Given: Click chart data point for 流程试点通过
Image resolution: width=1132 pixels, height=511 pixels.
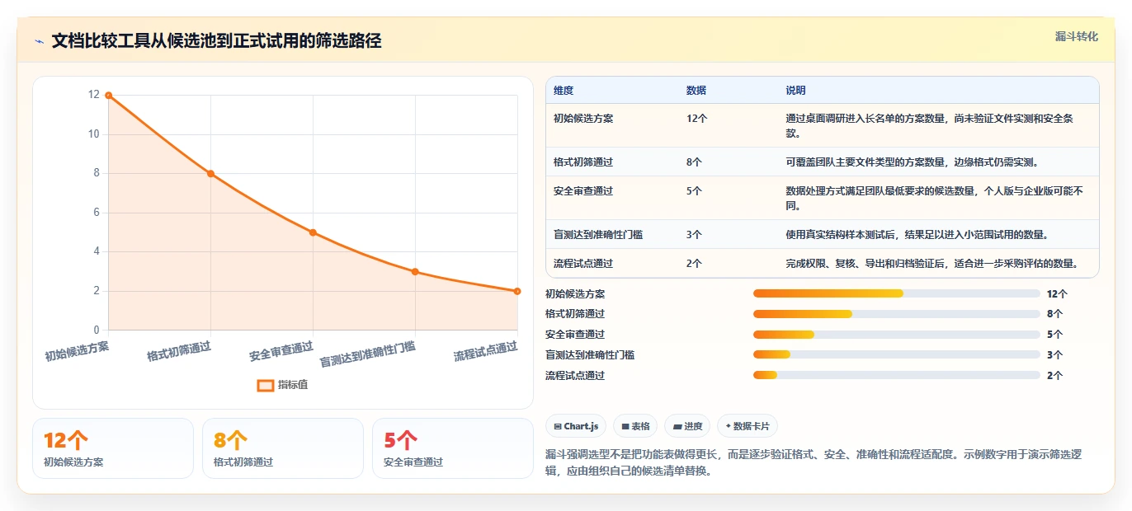Looking at the screenshot, I should (x=517, y=291).
